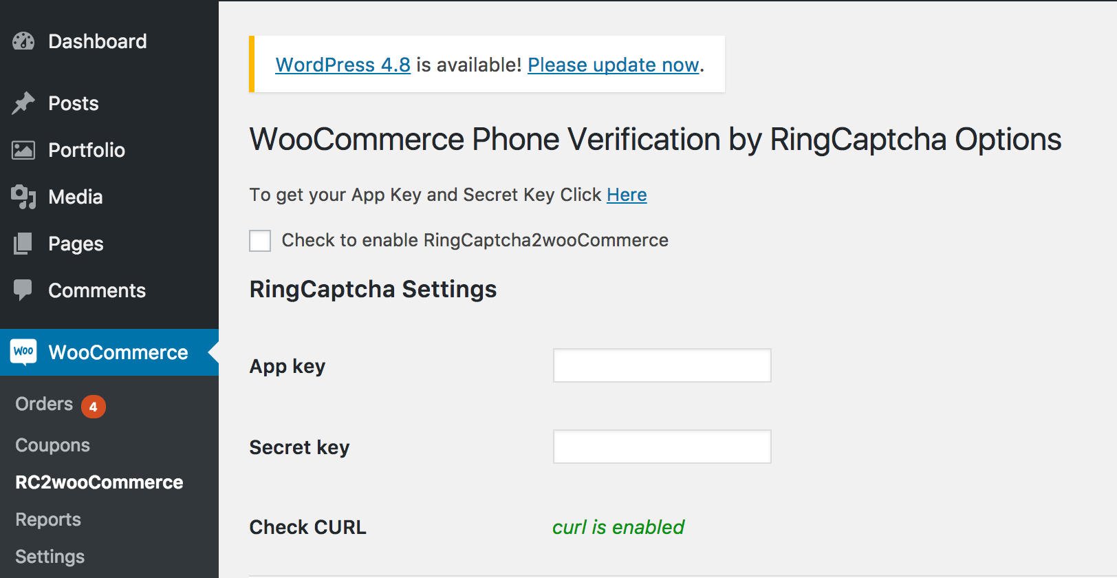Focus the App key input field

(662, 365)
